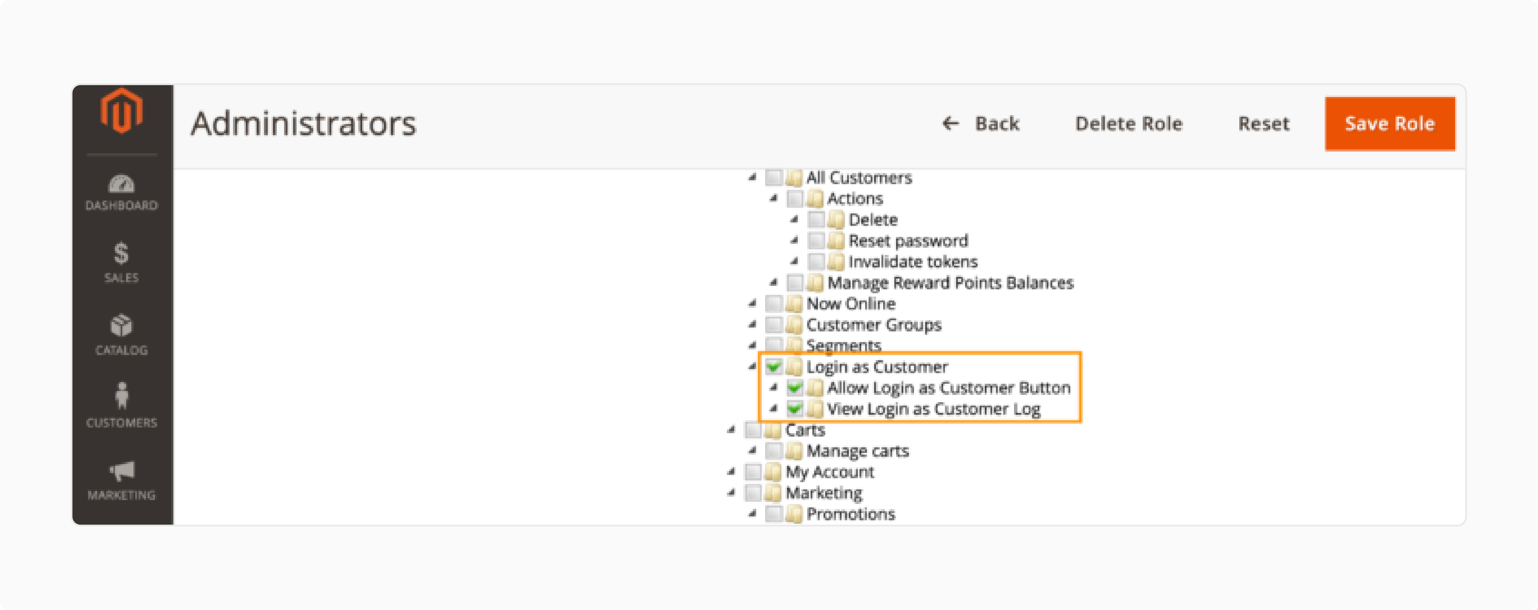Collapse the All Customers tree node

tap(752, 177)
